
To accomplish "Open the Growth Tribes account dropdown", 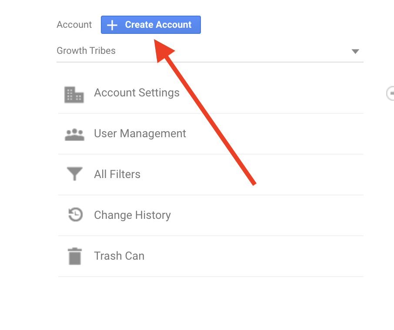I will point(210,51).
